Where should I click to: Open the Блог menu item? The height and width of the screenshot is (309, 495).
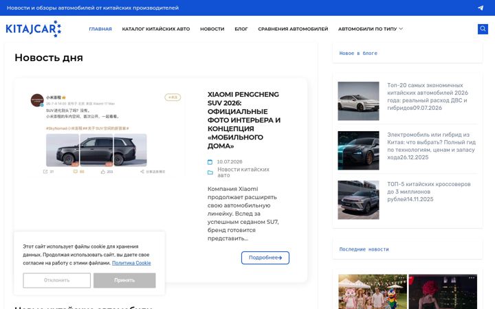[241, 29]
